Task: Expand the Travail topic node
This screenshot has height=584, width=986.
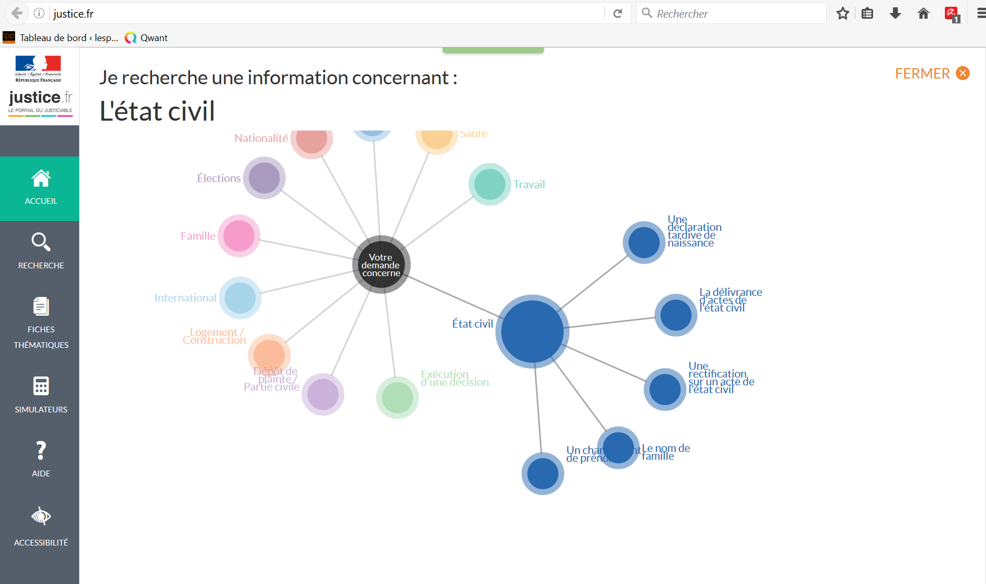Action: tap(489, 184)
